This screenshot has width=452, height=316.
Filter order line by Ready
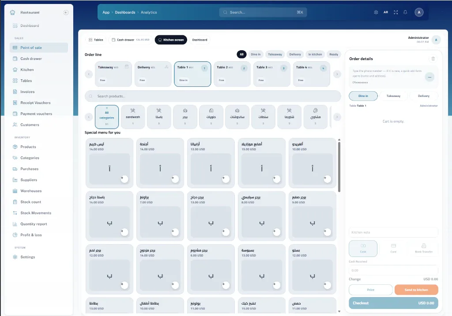[x=334, y=54]
